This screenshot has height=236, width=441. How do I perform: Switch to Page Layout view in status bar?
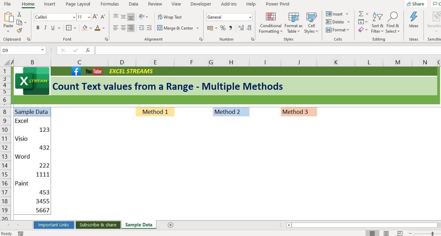386,234
